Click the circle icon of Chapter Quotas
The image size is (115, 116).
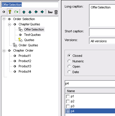(x=15, y=24)
